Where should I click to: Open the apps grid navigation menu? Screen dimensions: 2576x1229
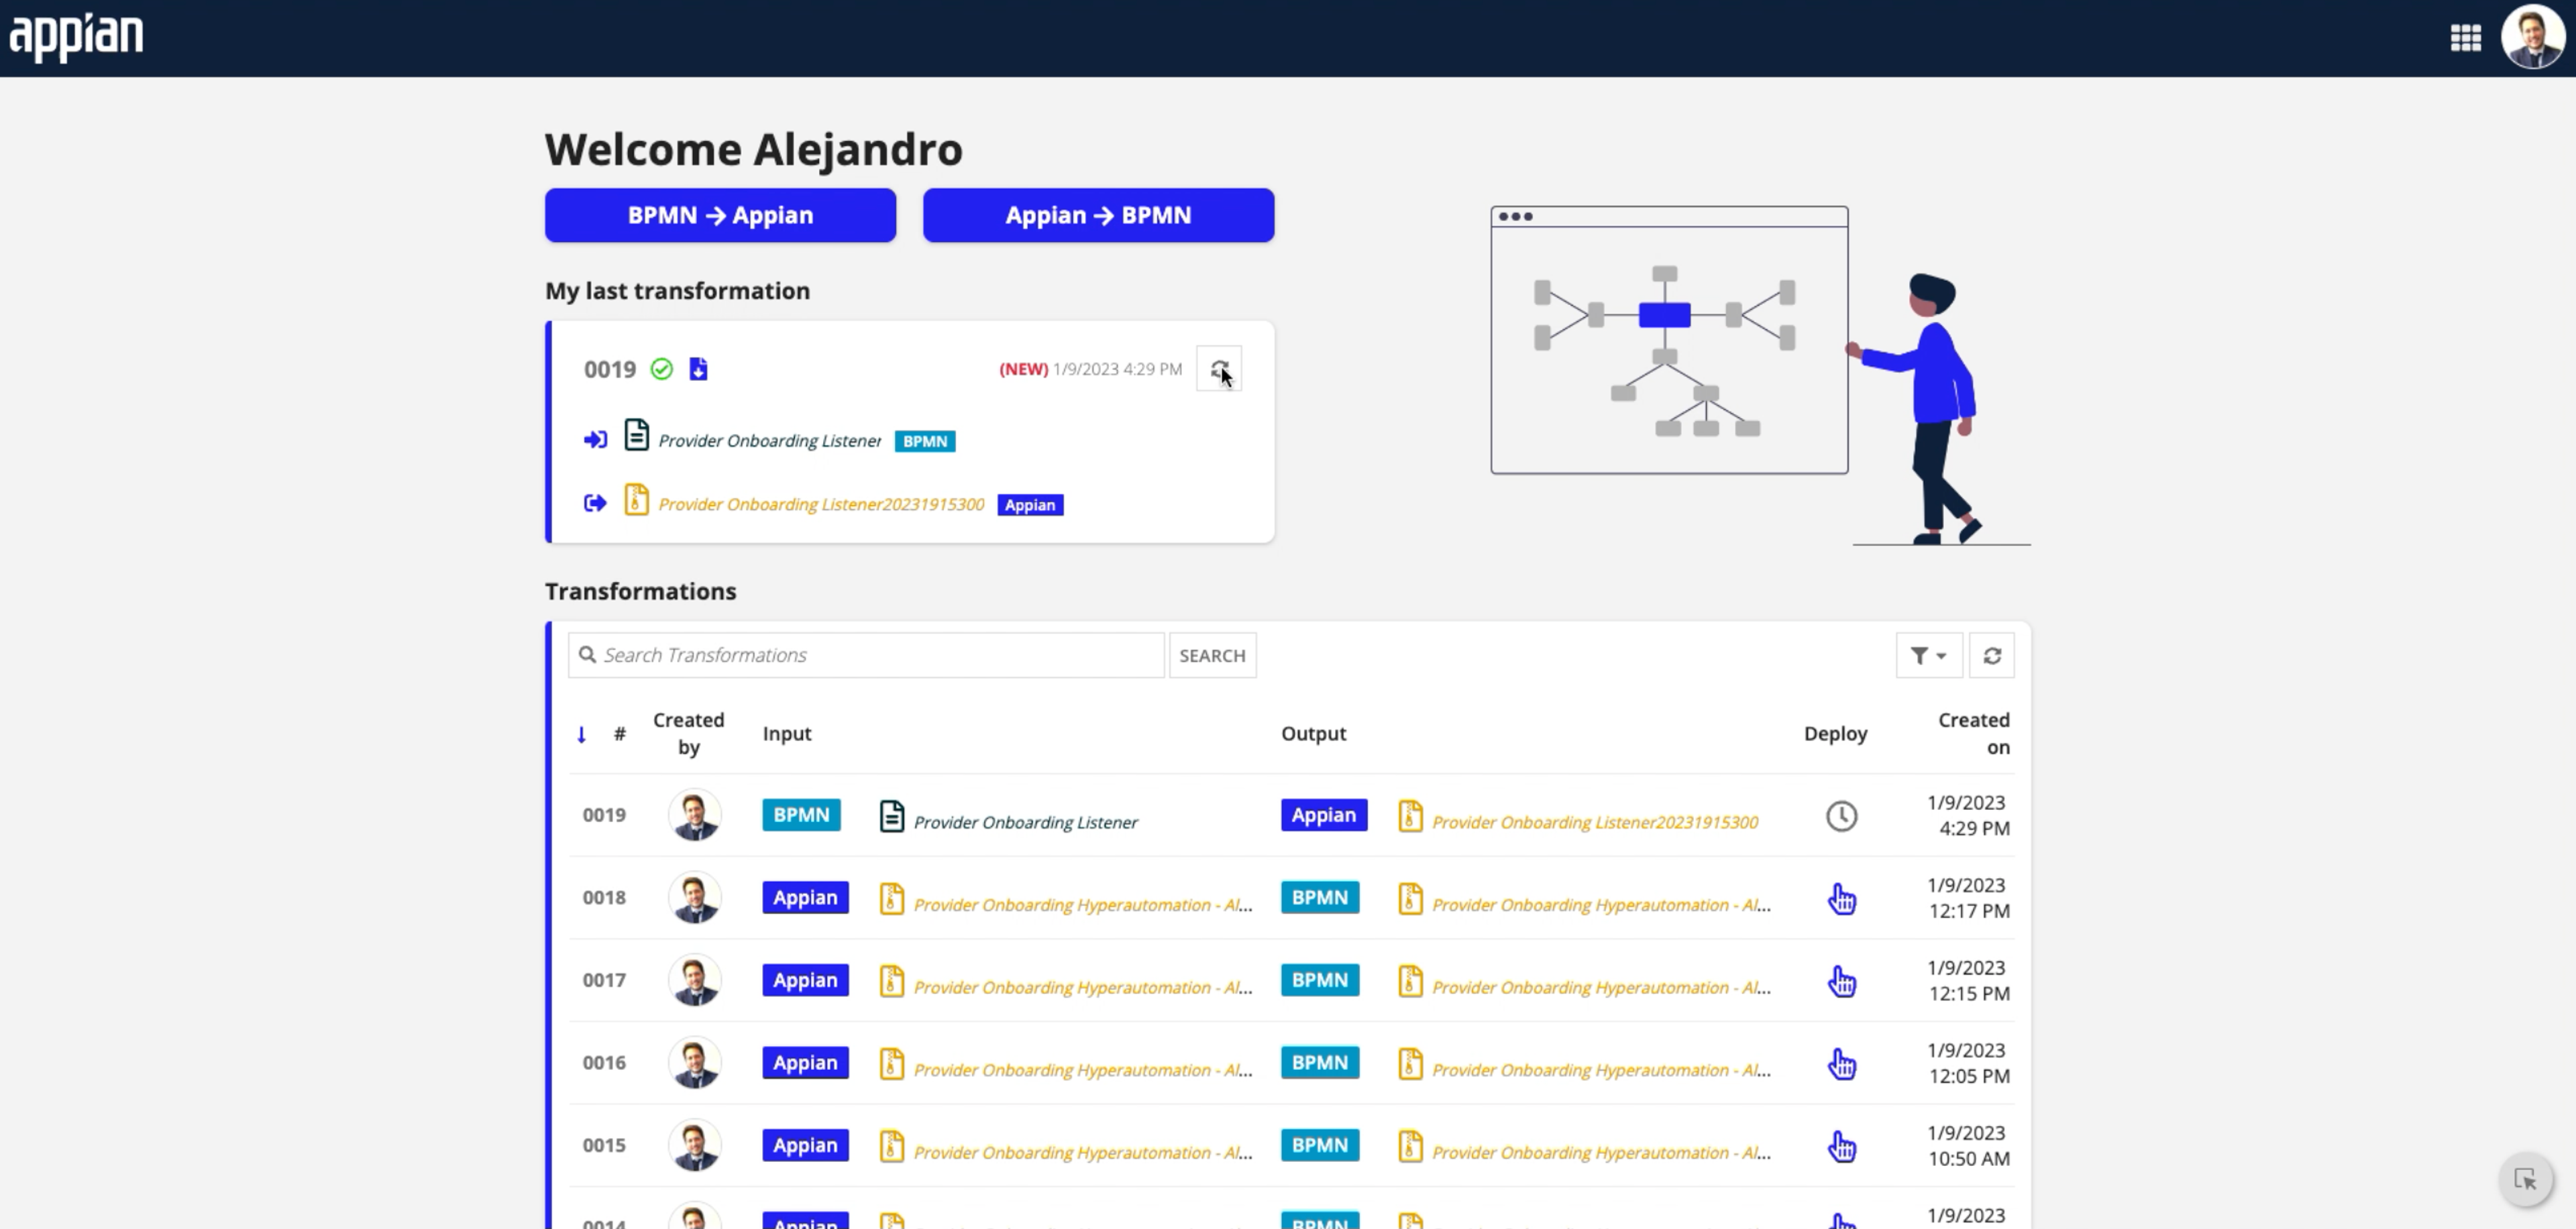pyautogui.click(x=2465, y=38)
